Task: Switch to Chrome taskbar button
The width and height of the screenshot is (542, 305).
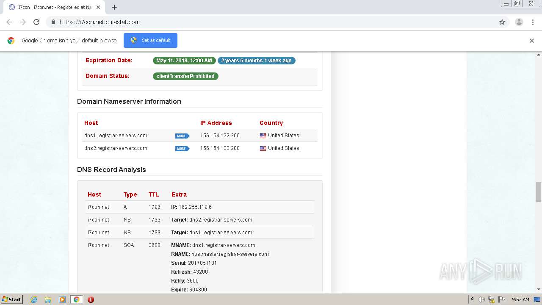Action: 76,299
